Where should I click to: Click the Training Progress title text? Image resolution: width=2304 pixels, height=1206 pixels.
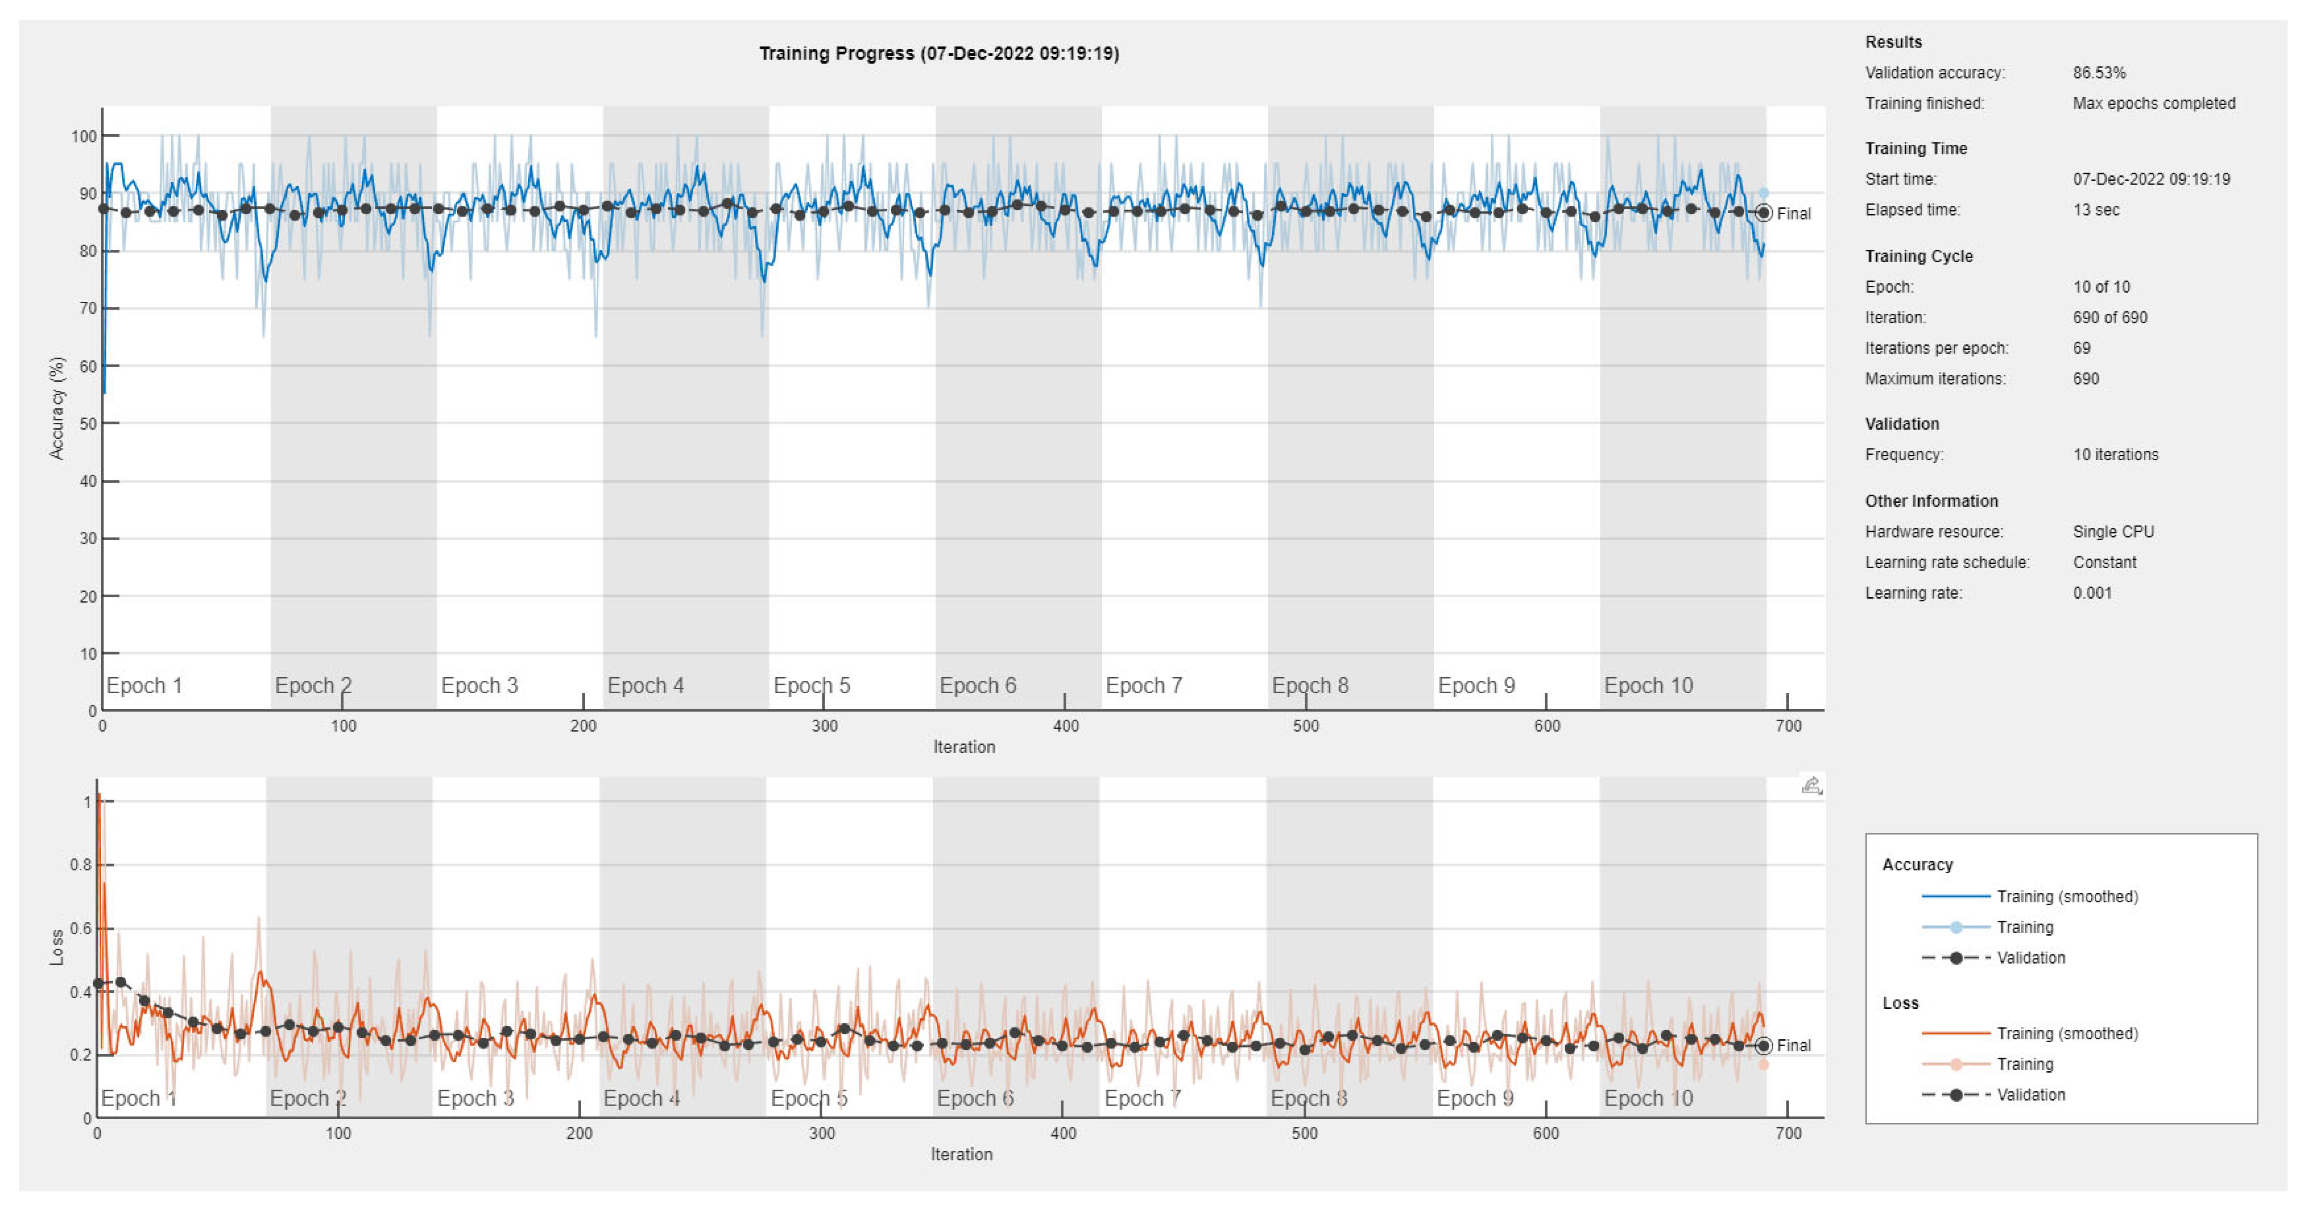click(x=938, y=54)
